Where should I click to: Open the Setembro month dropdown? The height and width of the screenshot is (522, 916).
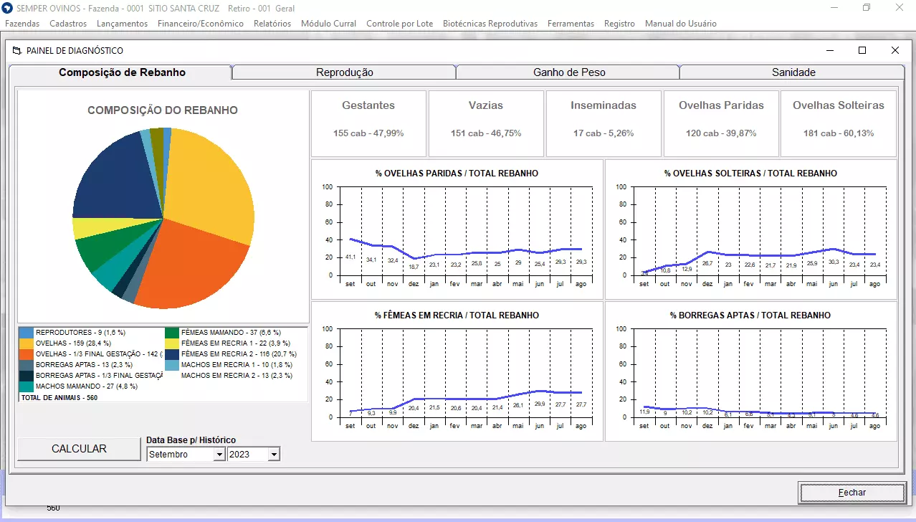coord(219,455)
